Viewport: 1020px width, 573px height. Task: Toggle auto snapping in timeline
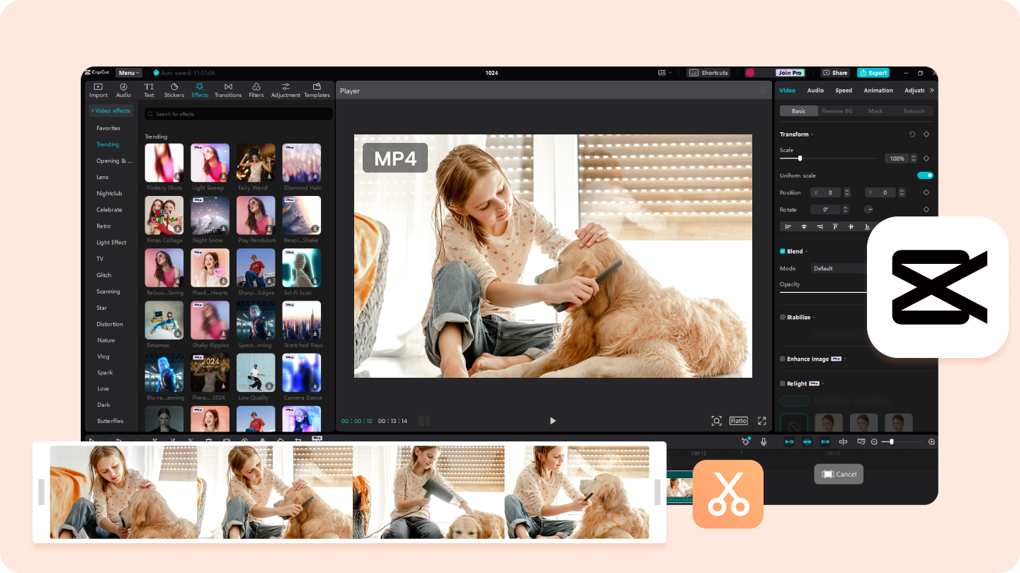coord(807,441)
